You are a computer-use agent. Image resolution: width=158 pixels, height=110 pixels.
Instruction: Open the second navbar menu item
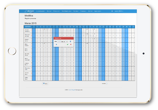tap(49, 11)
